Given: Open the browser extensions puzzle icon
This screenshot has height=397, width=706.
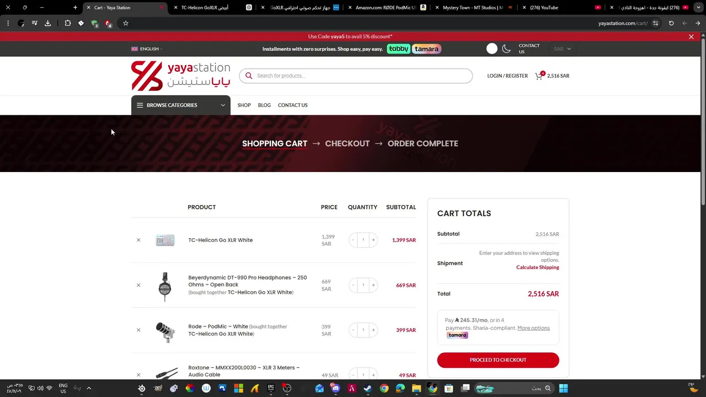Looking at the screenshot, I should 68,23.
